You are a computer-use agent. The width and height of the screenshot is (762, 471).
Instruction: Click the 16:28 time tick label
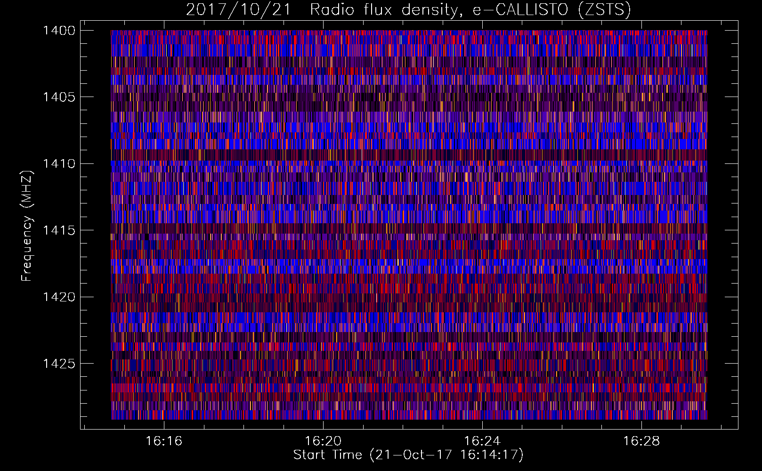[641, 441]
